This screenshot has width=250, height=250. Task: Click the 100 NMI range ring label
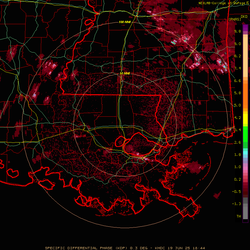pyautogui.click(x=124, y=22)
